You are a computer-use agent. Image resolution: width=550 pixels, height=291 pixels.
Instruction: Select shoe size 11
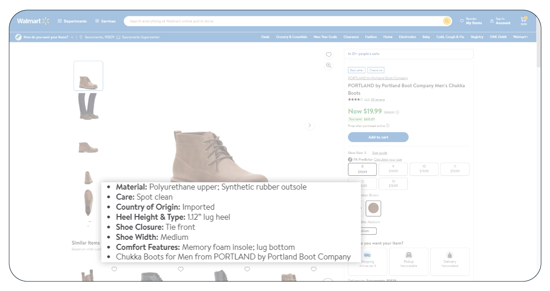(454, 169)
